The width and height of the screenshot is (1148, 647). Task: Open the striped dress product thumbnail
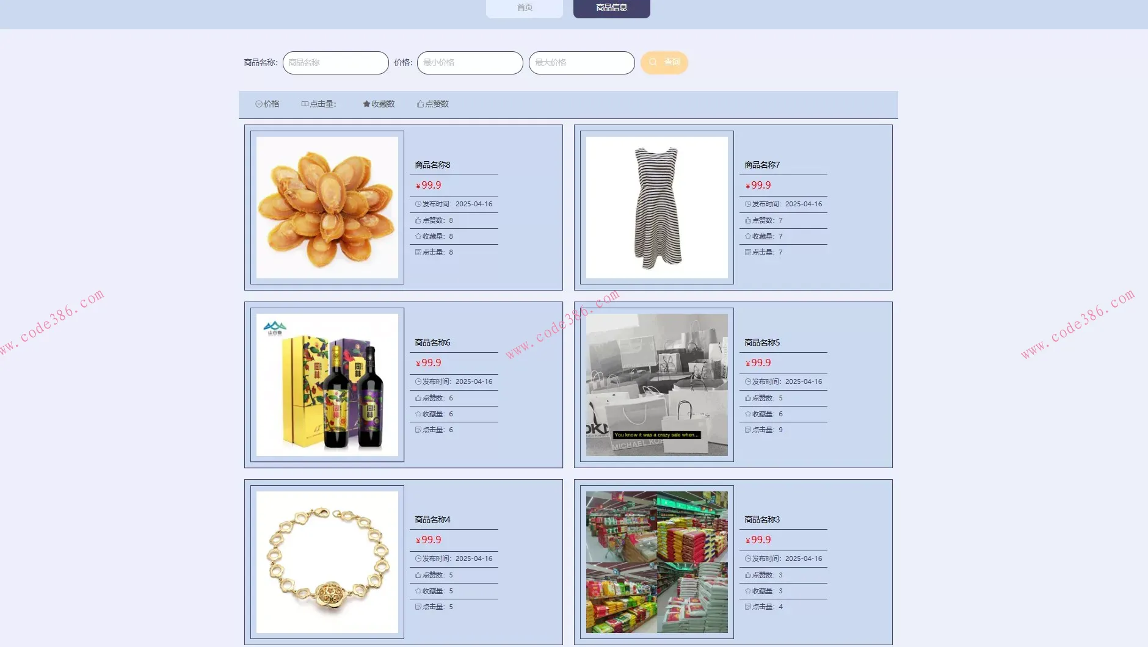[656, 208]
